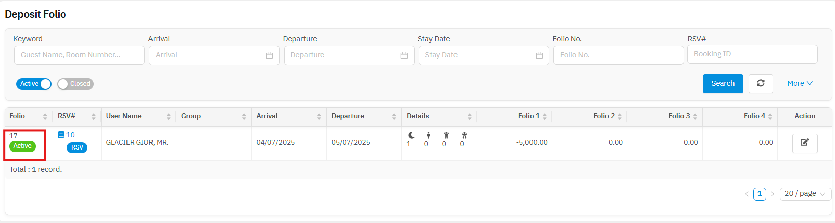
Task: Expand the More search options
Action: pyautogui.click(x=799, y=83)
